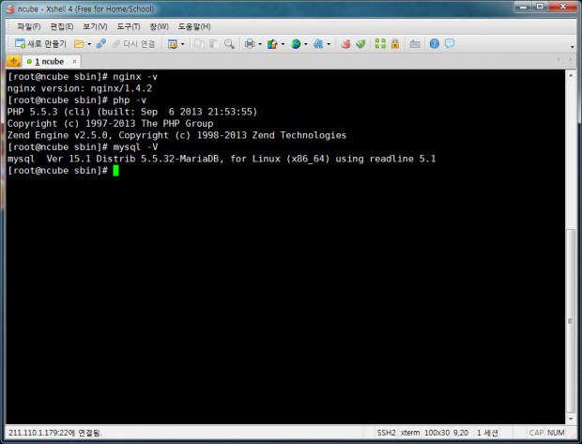
Task: Expand the dropdown arrow beside Open folder icon
Action: 89,44
